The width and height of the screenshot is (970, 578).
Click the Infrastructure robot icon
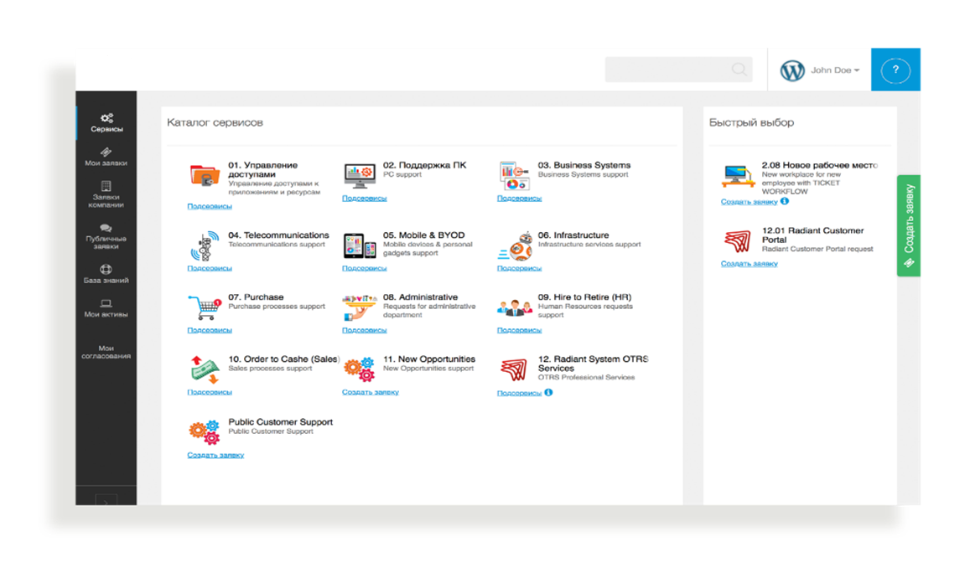coord(514,246)
